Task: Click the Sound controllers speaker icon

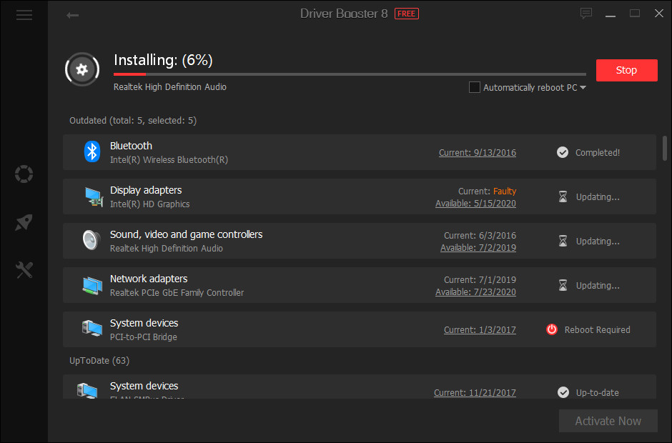Action: point(90,240)
